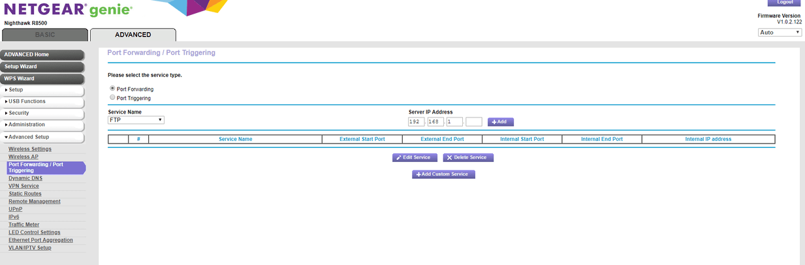Viewport: 805px width, 265px height.
Task: Expand the Setup sidebar section
Action: point(42,90)
